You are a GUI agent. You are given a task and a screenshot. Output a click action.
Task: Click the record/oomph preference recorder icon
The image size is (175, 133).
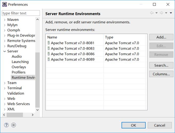[x=14, y=125]
